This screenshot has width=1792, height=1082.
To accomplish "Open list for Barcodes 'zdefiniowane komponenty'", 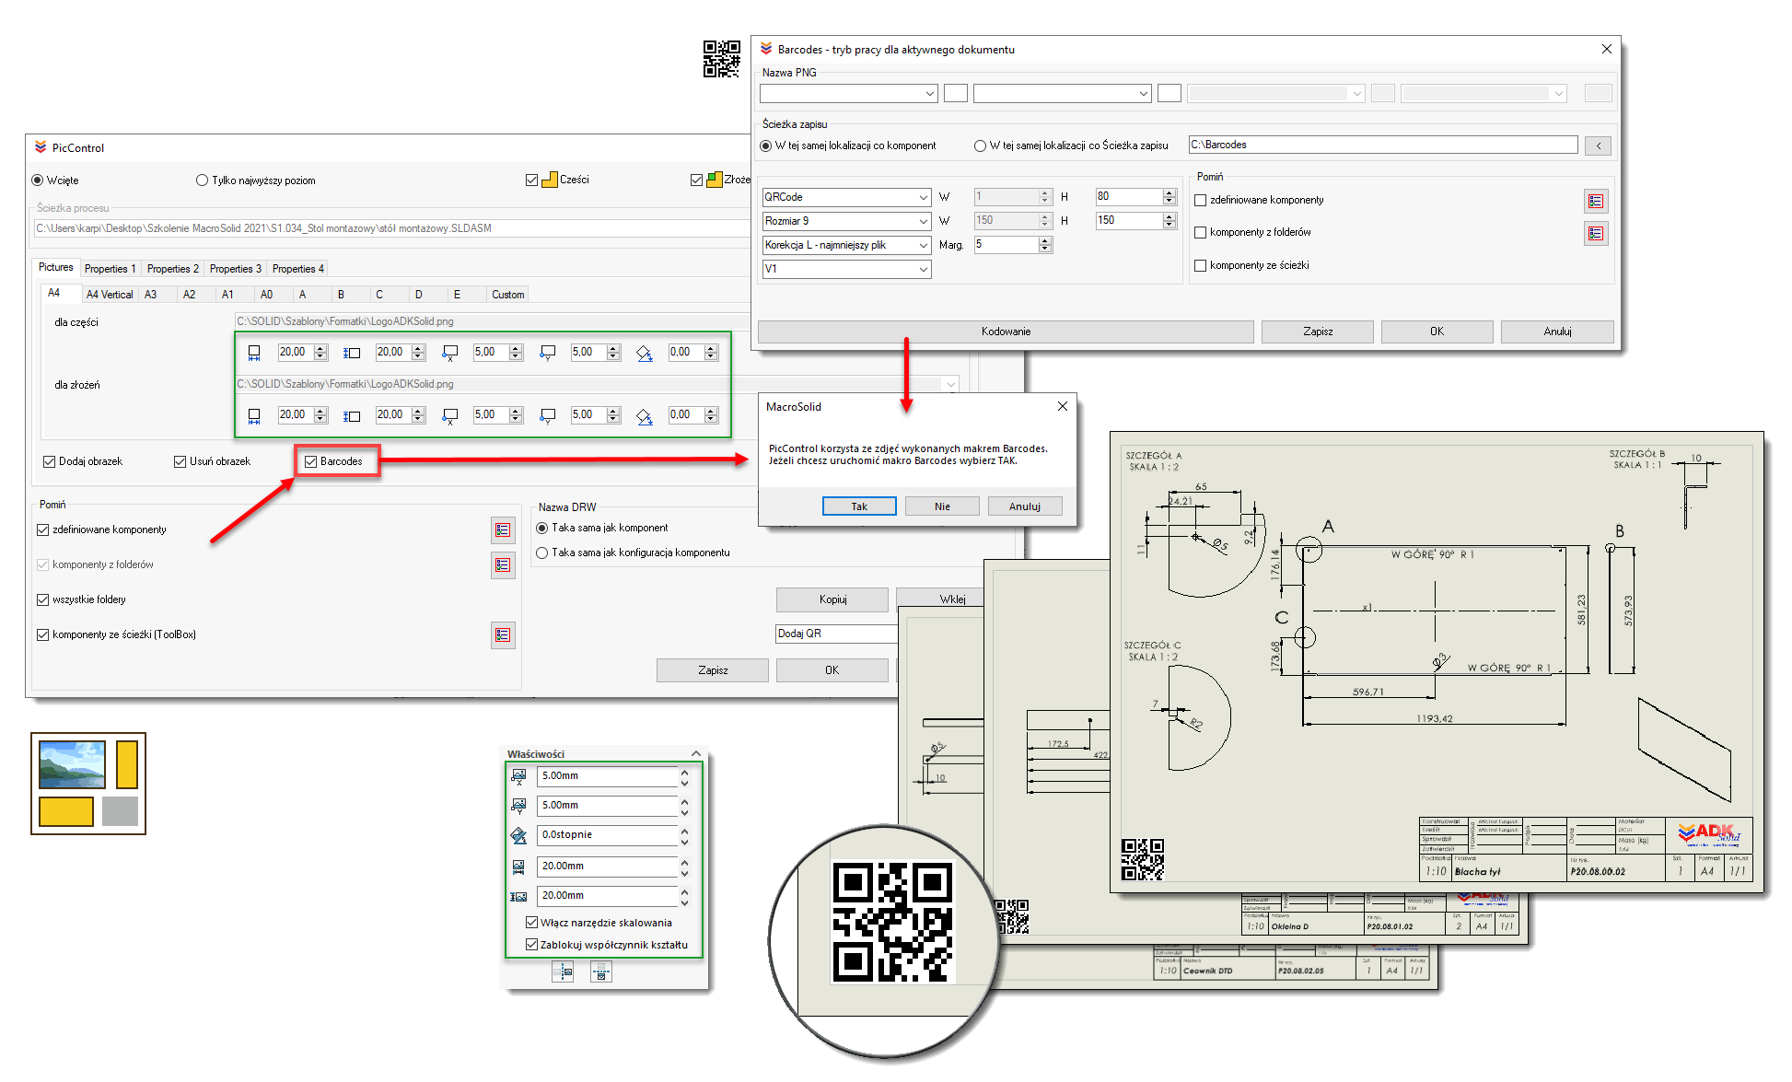I will [x=1596, y=201].
